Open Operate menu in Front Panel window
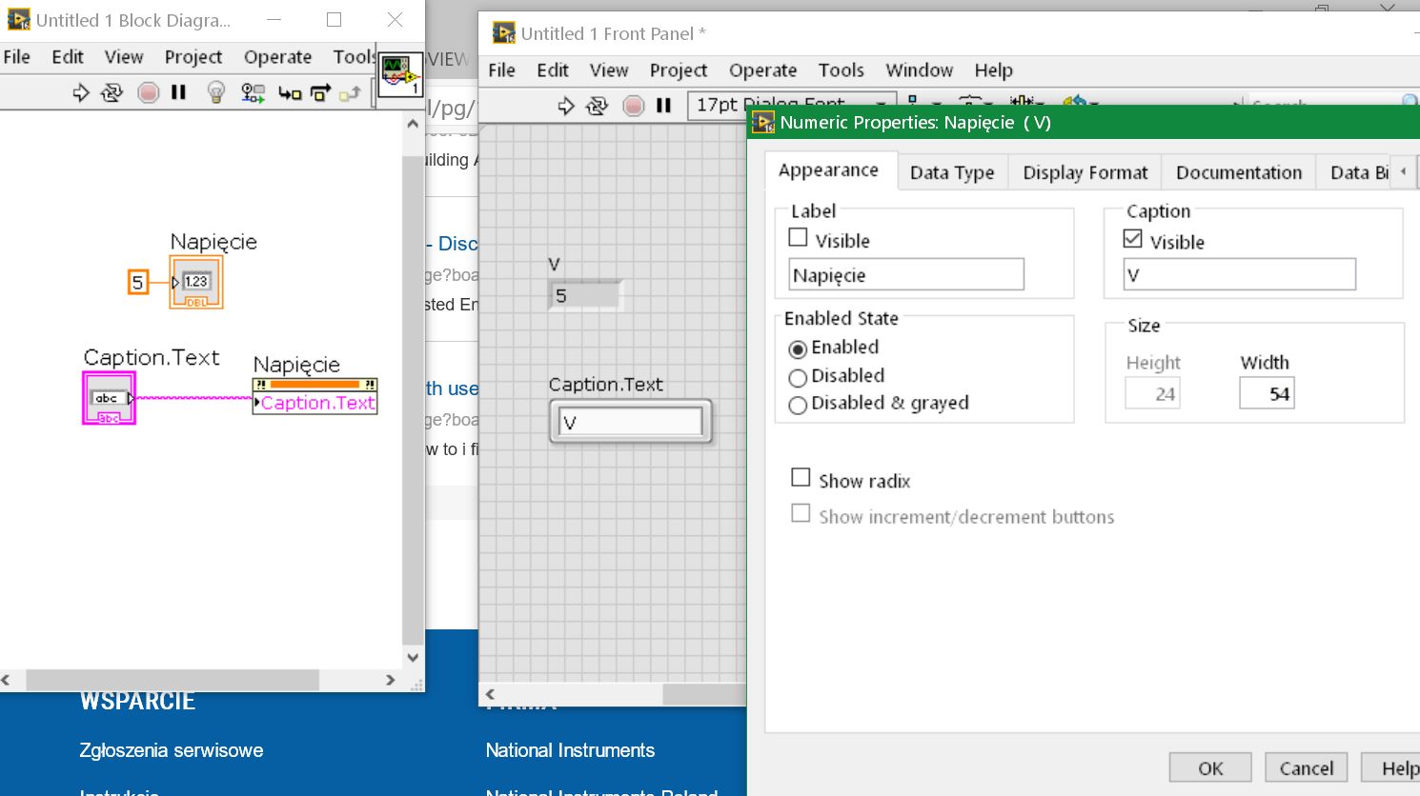This screenshot has height=796, width=1420. point(762,70)
